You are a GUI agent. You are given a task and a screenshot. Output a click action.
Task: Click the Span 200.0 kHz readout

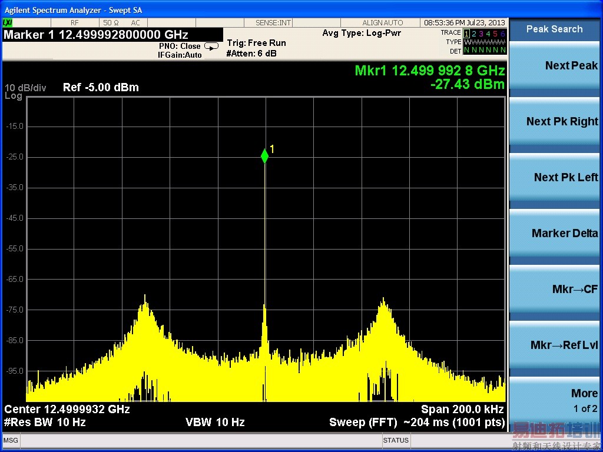coord(463,409)
